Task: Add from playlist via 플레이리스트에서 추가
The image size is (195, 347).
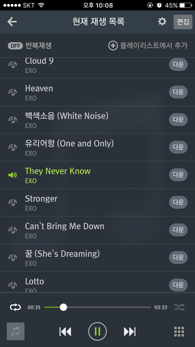Action: point(147,46)
